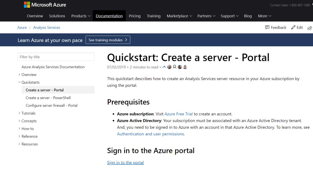This screenshot has width=313, height=170.
Task: Click the See training modules button
Action: (x=108, y=40)
